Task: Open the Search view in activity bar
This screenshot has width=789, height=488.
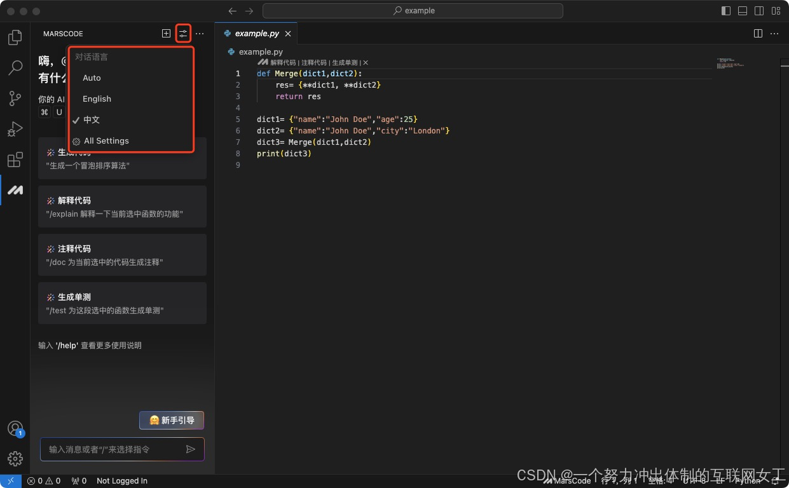Action: (15, 67)
